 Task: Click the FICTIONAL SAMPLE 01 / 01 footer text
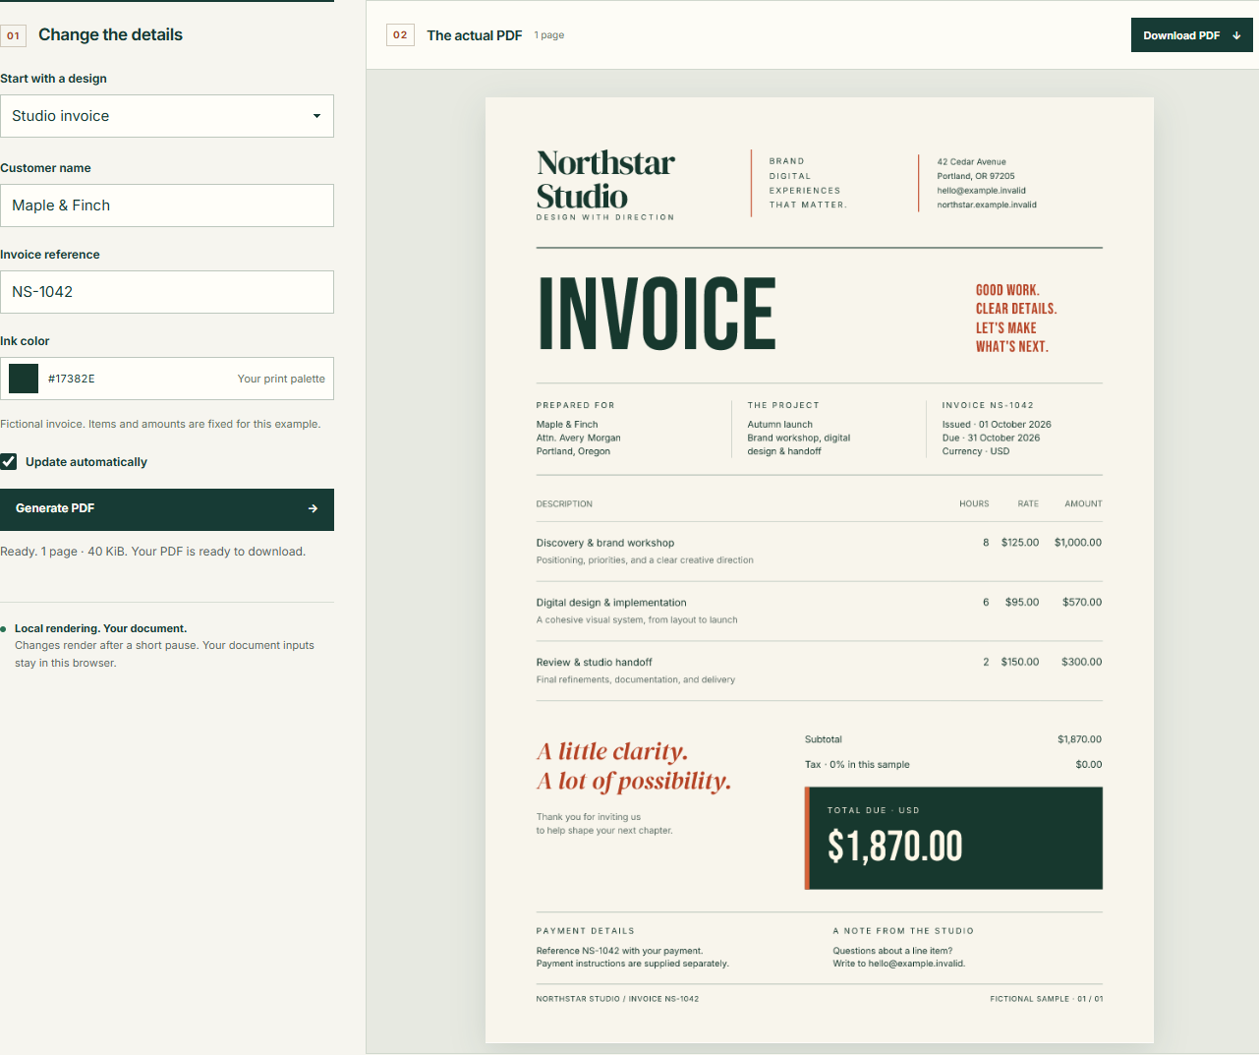click(x=1047, y=999)
